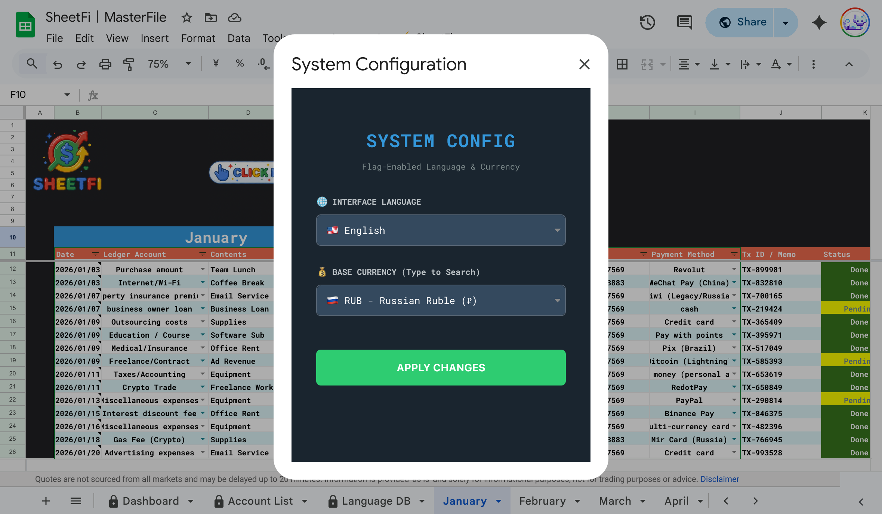Image resolution: width=882 pixels, height=514 pixels.
Task: Expand the Base Currency RUB dropdown
Action: tap(441, 300)
